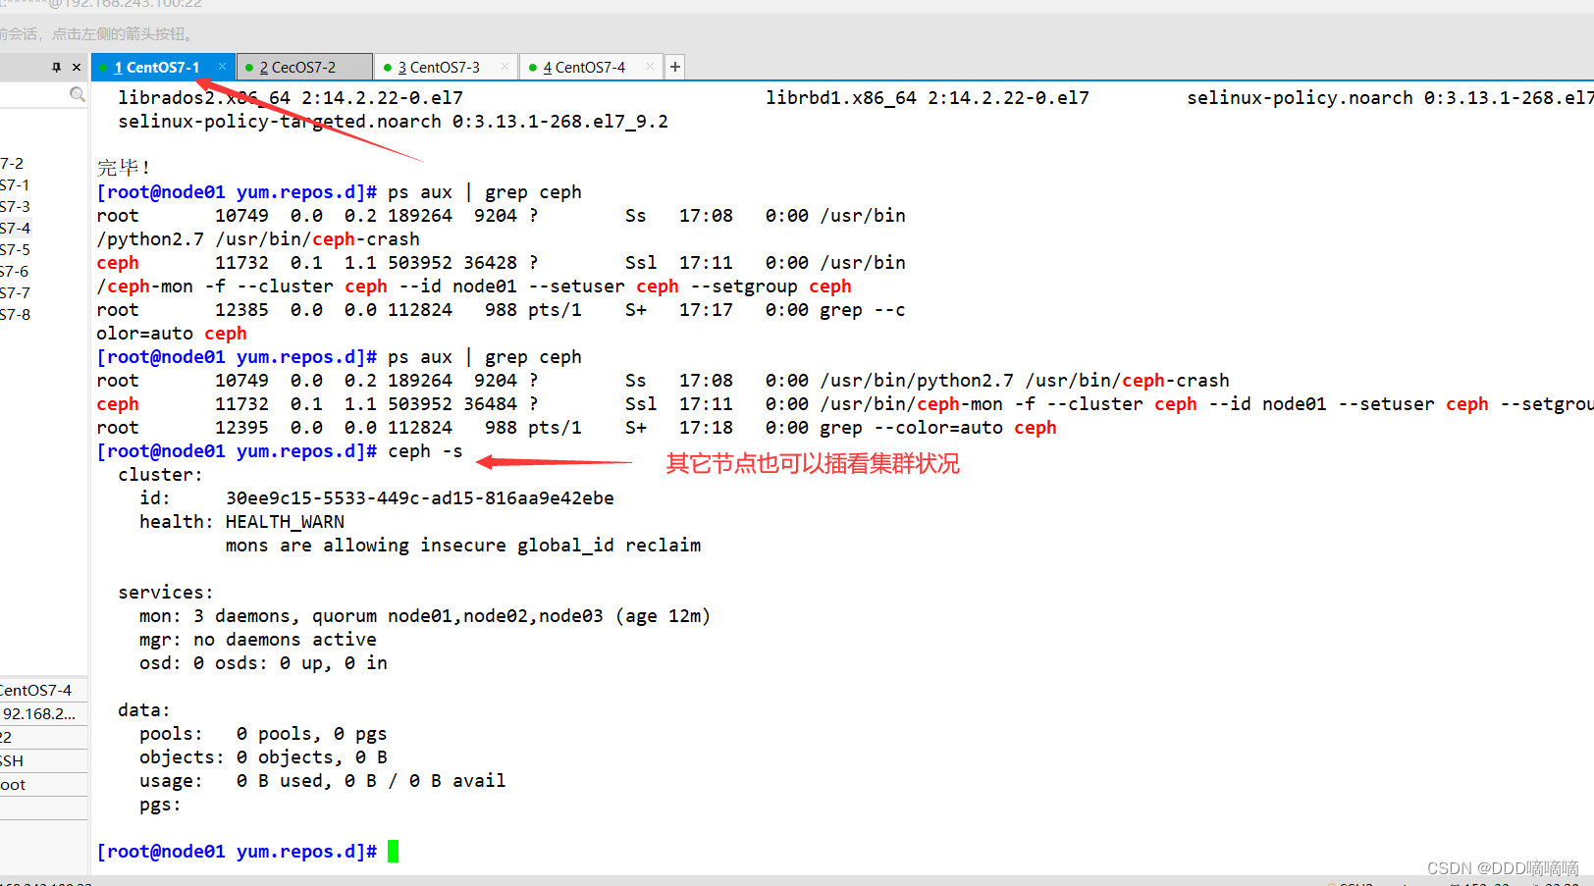Click the terminal prompt cursor at bottom
The width and height of the screenshot is (1594, 886).
pos(394,852)
